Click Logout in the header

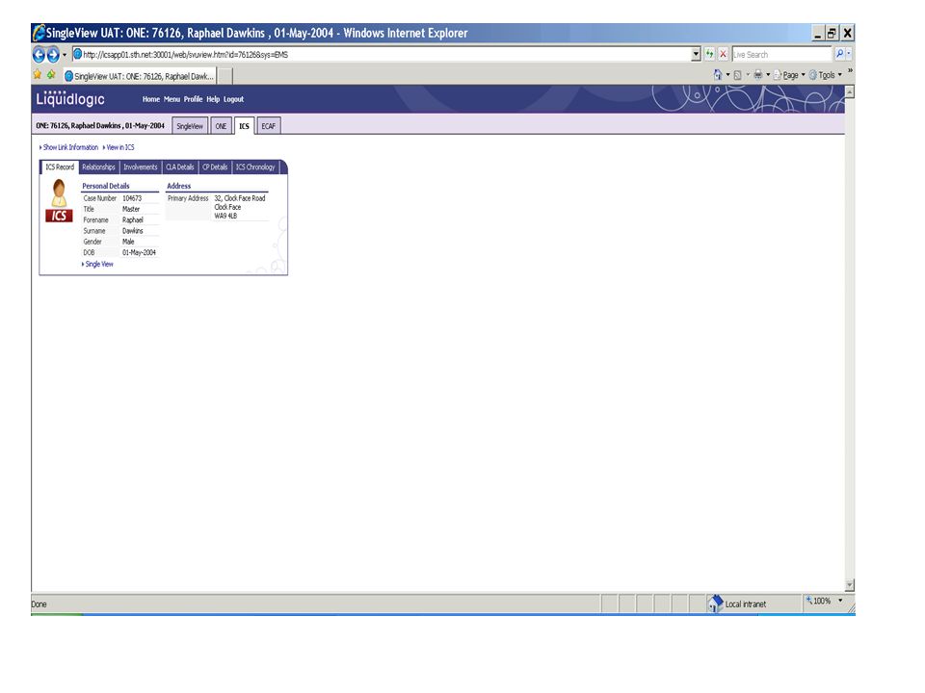[233, 99]
